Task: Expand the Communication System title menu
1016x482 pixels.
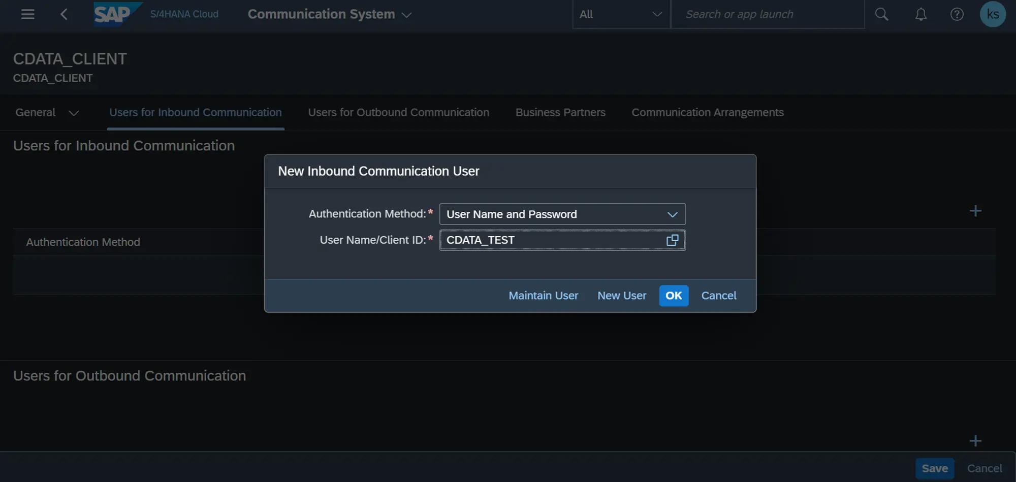Action: [x=406, y=15]
